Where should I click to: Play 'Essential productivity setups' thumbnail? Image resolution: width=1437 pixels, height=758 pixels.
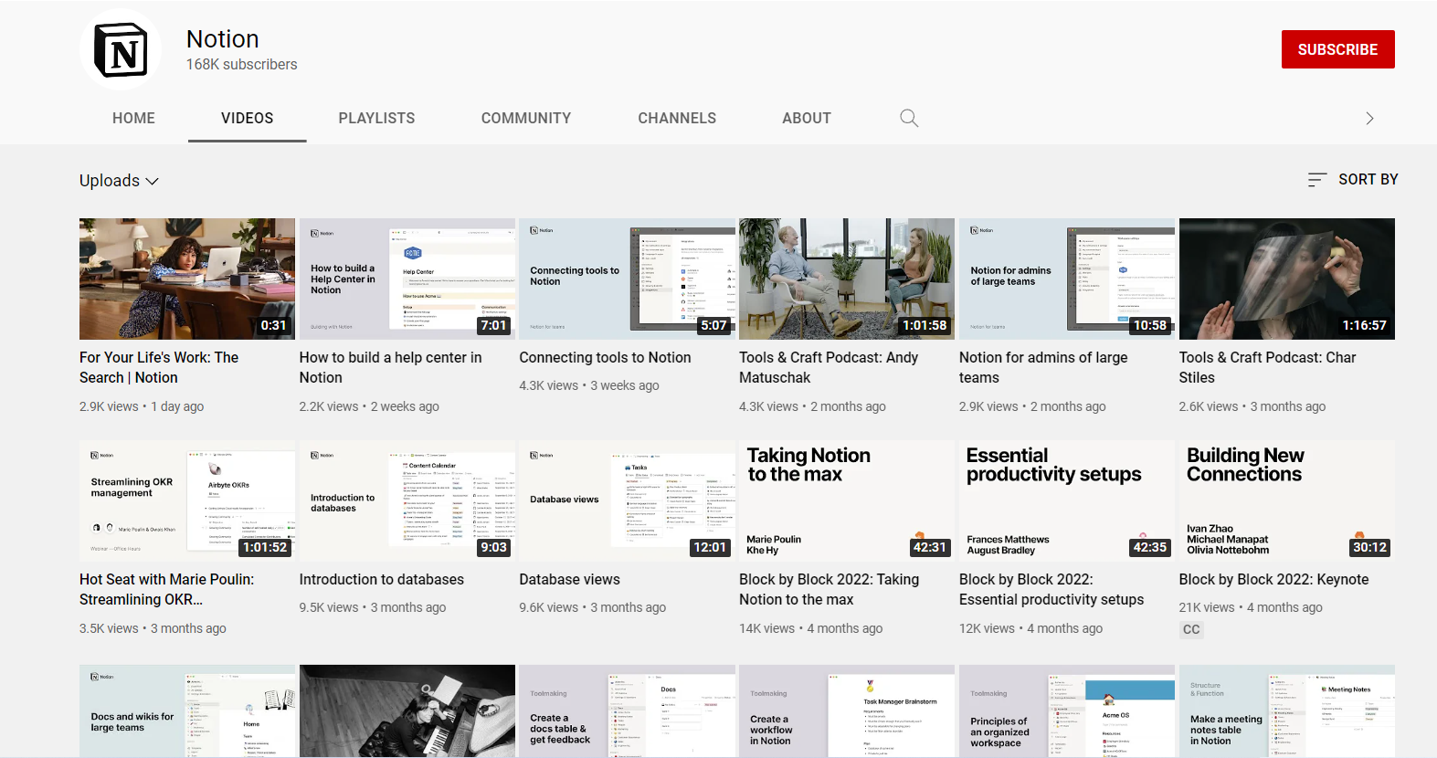pyautogui.click(x=1067, y=500)
